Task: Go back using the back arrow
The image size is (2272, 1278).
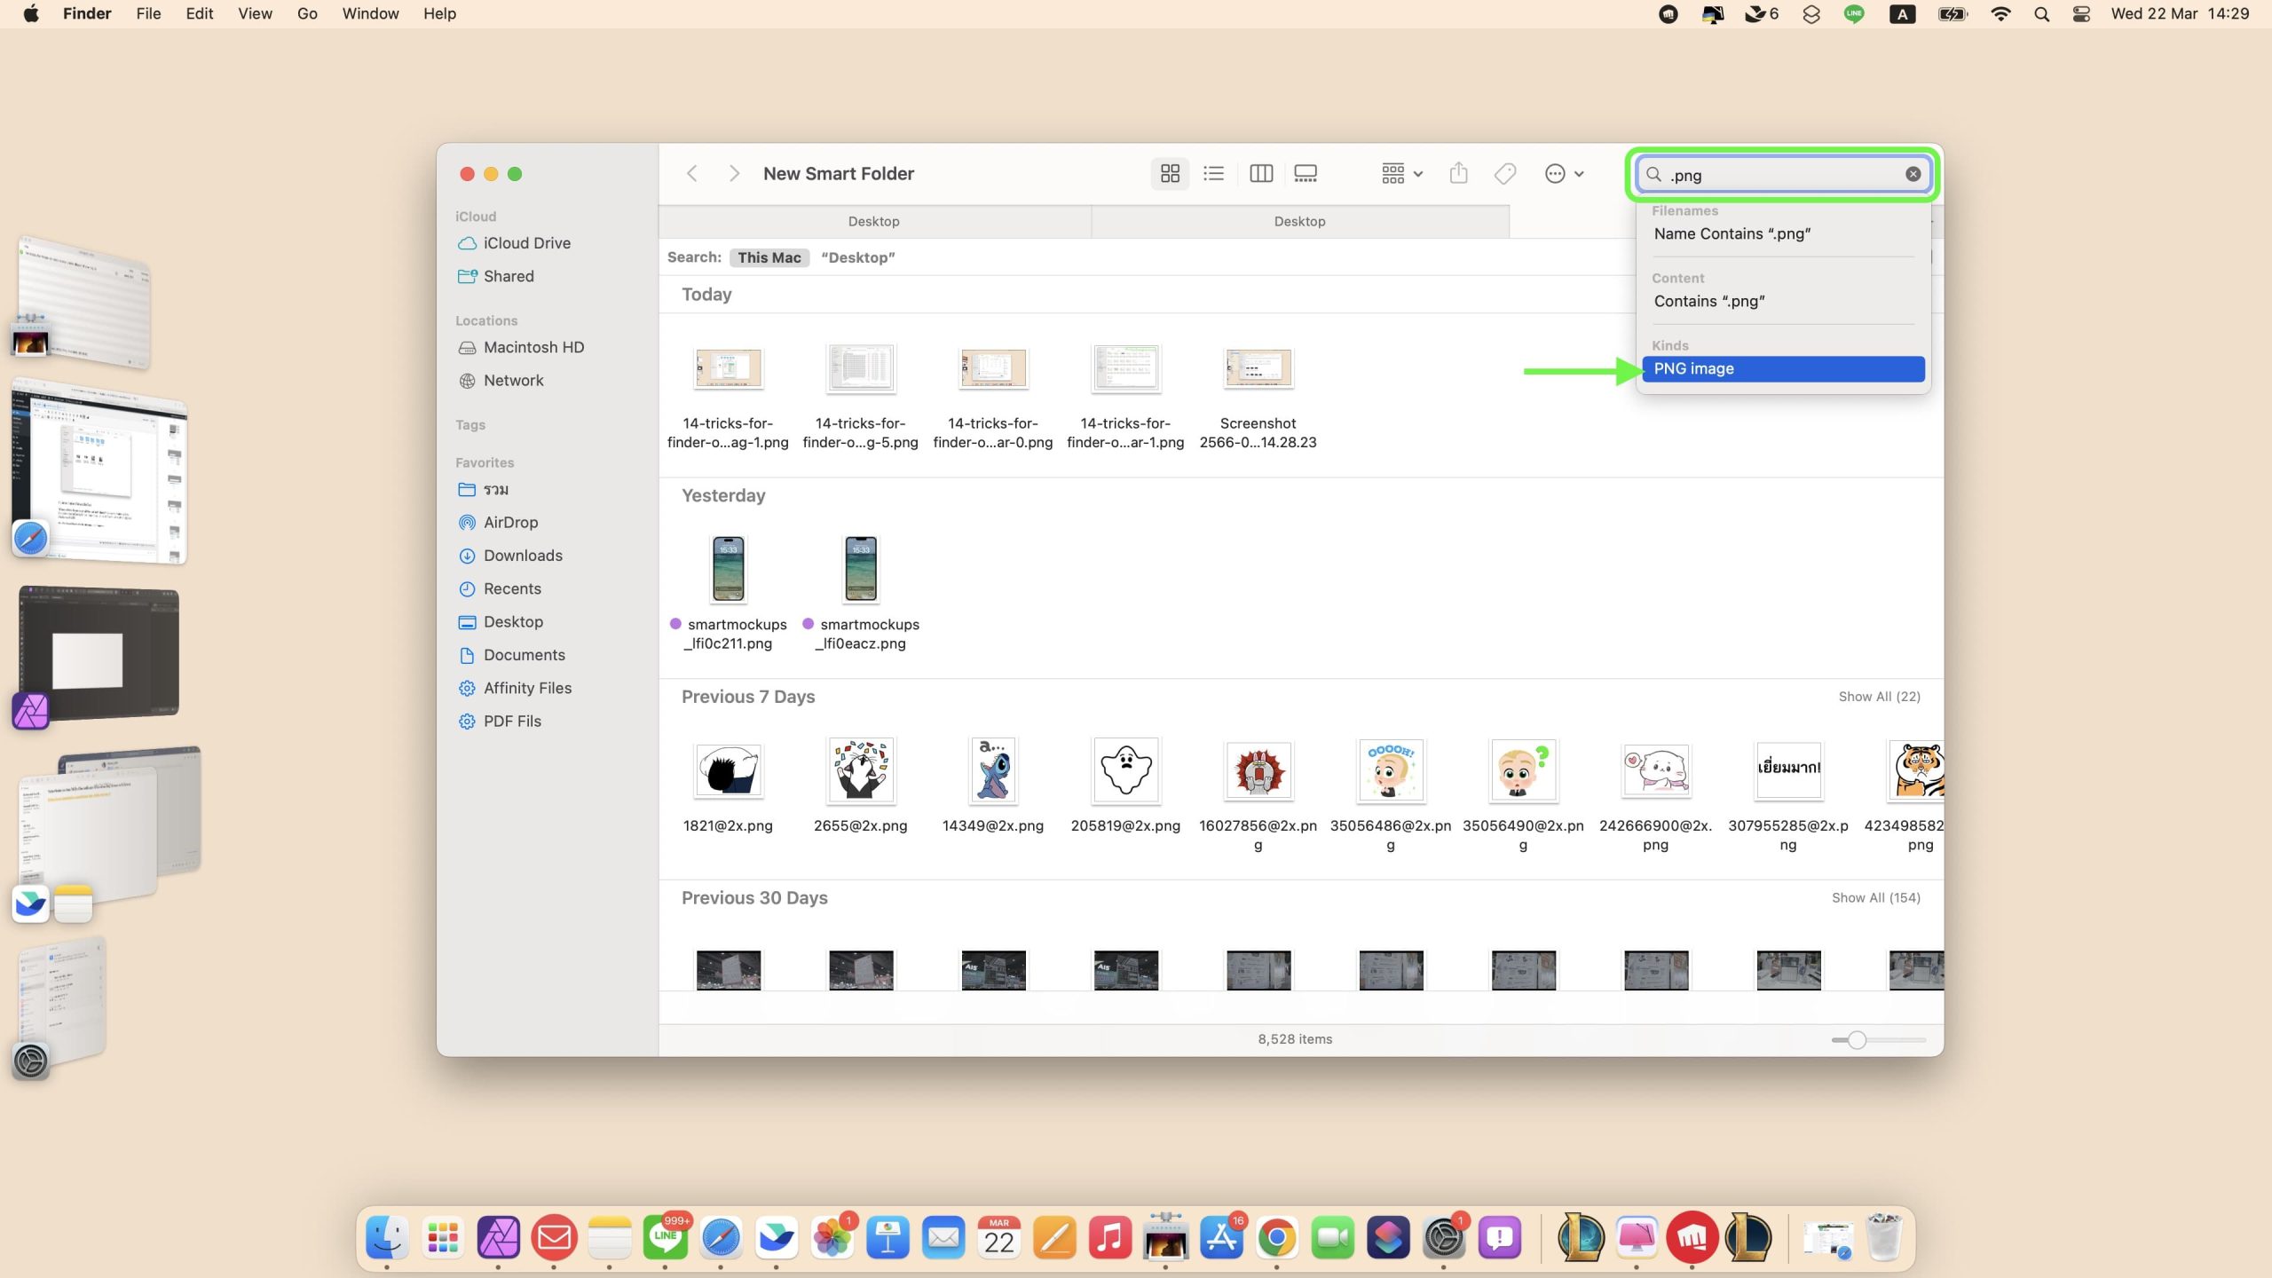Action: coord(692,174)
